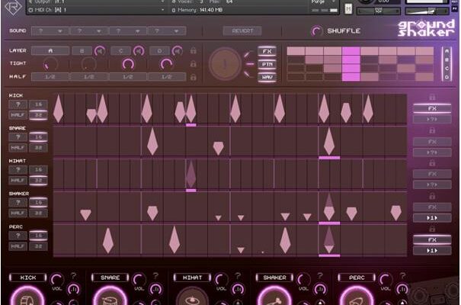Toggle the SHUFFLE knob button
The width and height of the screenshot is (461, 305).
point(316,31)
